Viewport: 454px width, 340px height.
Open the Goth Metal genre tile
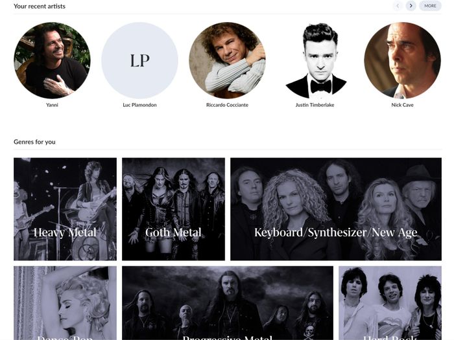point(173,209)
